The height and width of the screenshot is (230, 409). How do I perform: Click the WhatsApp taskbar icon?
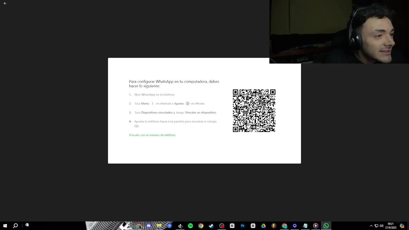(x=326, y=226)
